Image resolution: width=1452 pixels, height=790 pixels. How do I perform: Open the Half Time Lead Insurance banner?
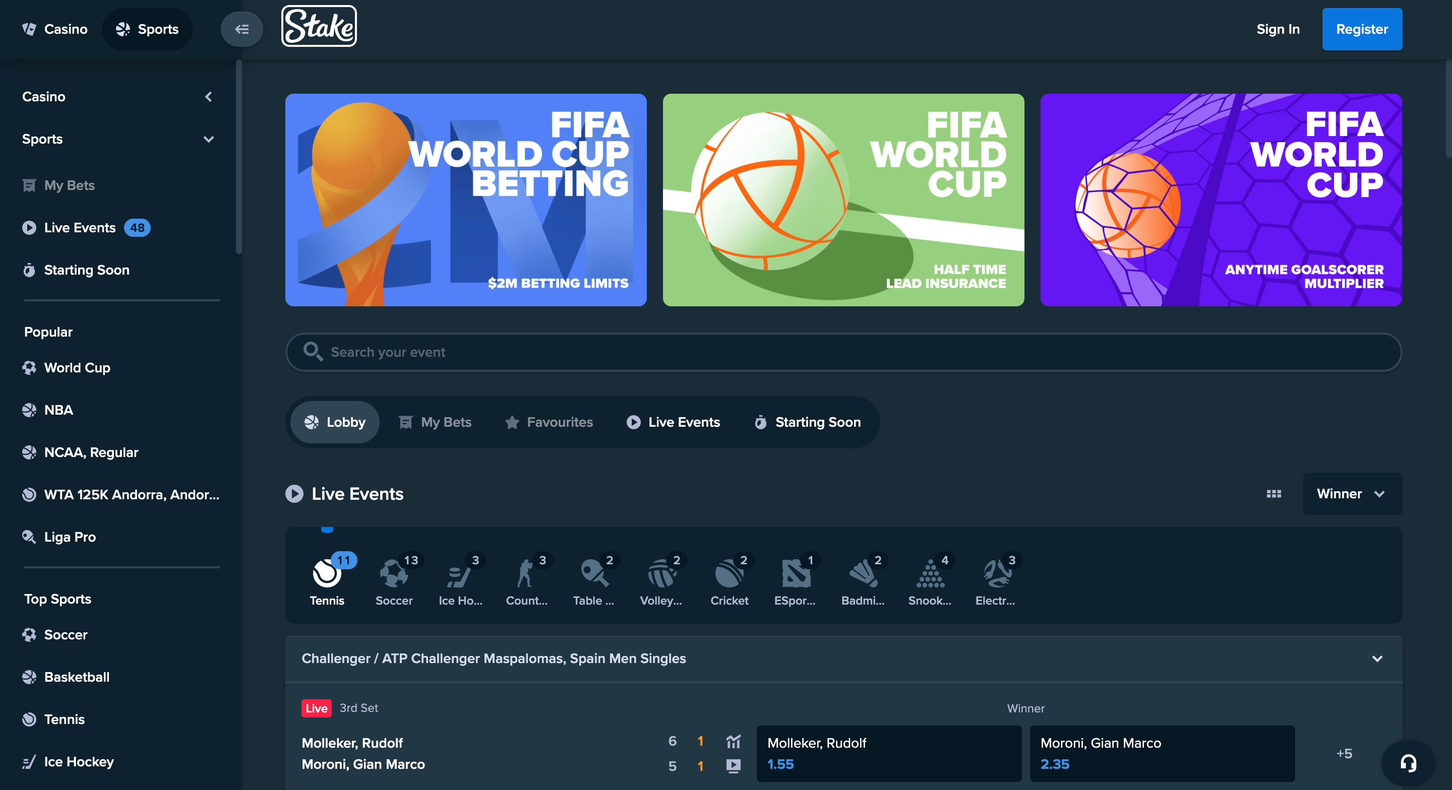tap(843, 200)
